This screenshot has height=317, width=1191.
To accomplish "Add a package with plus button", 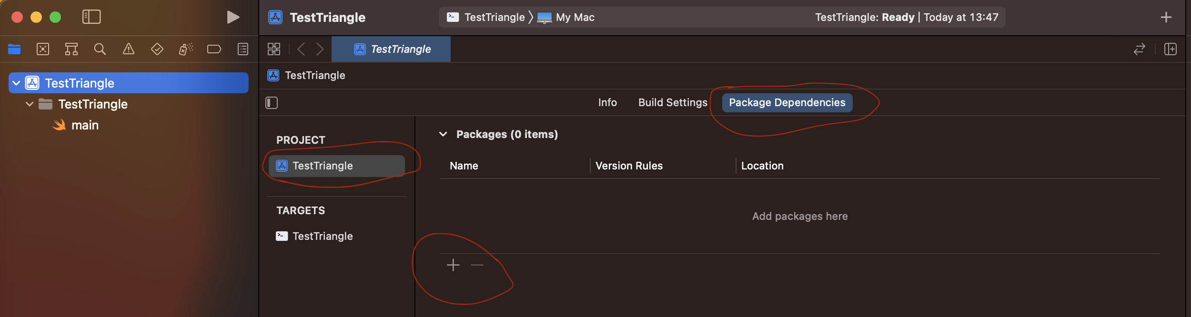I will 453,265.
